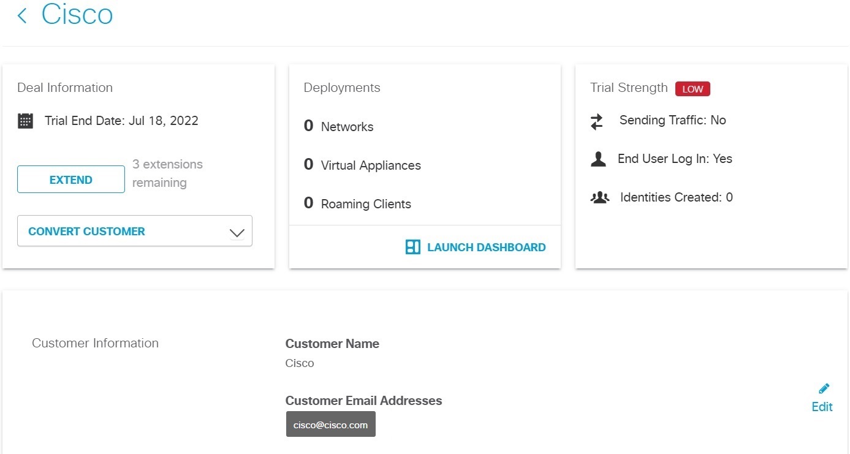Click the Edit link for customer information

point(822,407)
